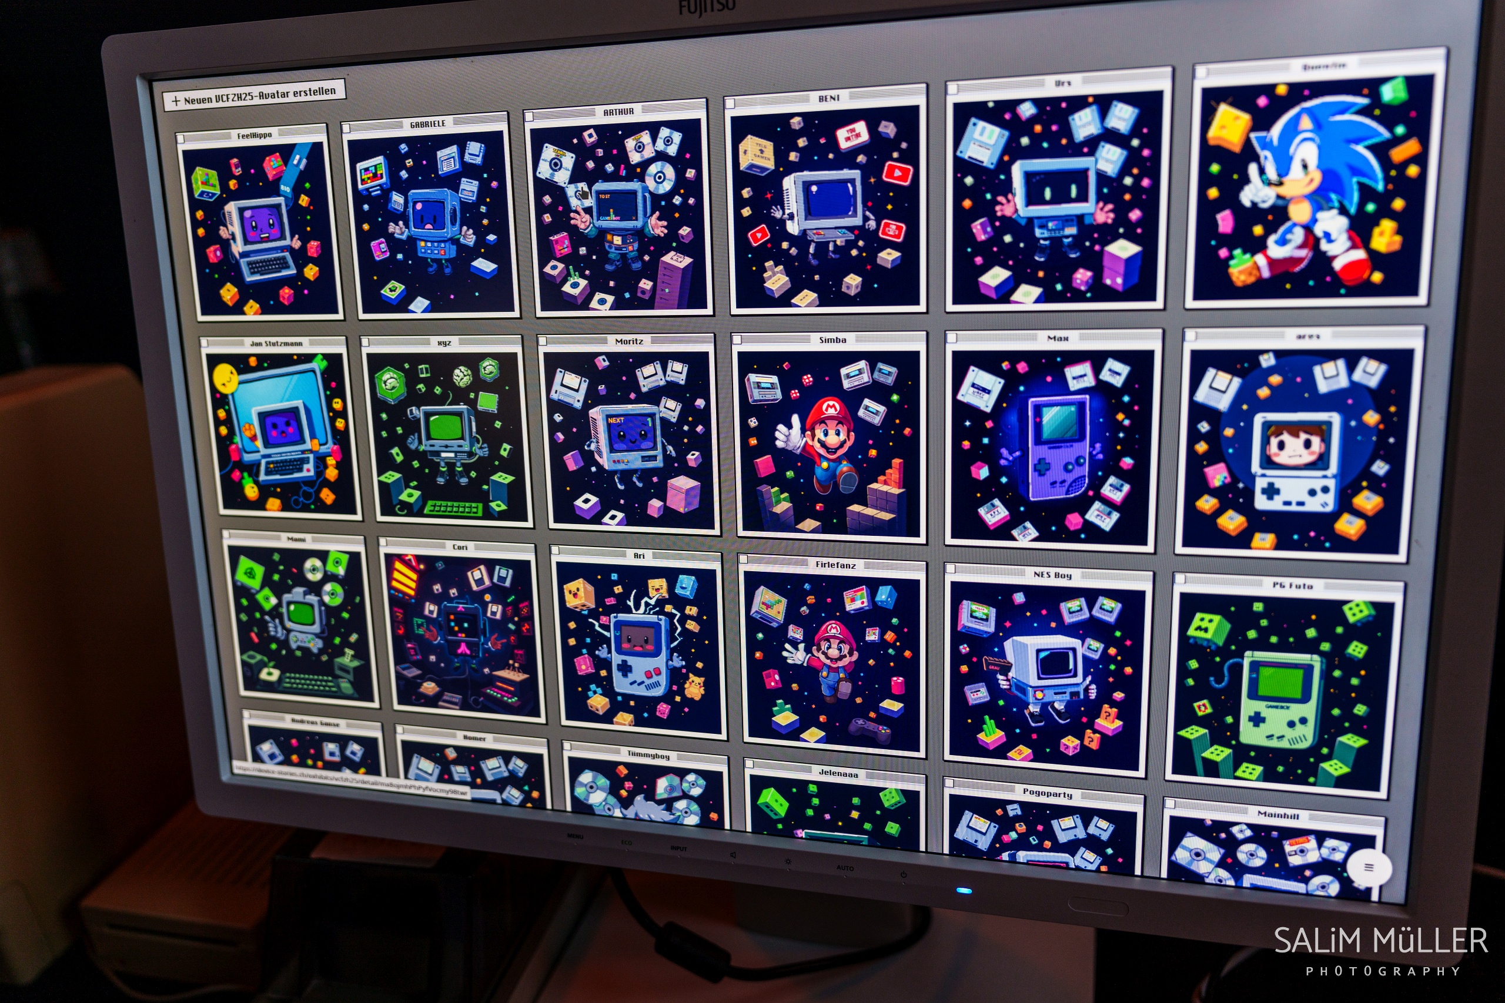
Task: Click the plus icon on the create-avatar button
Action: coord(175,101)
